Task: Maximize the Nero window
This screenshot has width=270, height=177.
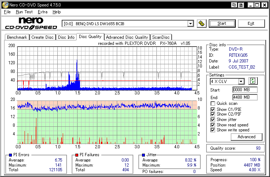Action: [x=257, y=5]
